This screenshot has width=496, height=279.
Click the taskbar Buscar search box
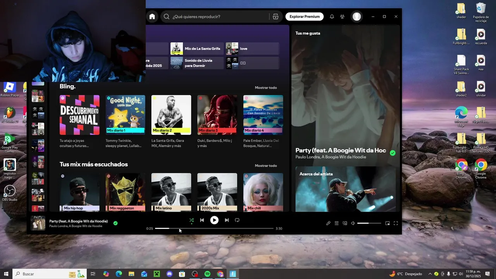(x=49, y=274)
